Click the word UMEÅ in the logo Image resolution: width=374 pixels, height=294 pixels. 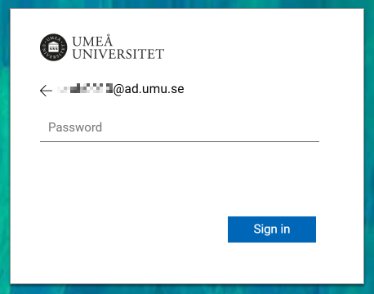pos(92,41)
